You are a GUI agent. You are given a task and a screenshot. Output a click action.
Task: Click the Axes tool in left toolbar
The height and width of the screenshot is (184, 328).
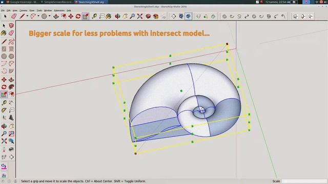[4, 118]
